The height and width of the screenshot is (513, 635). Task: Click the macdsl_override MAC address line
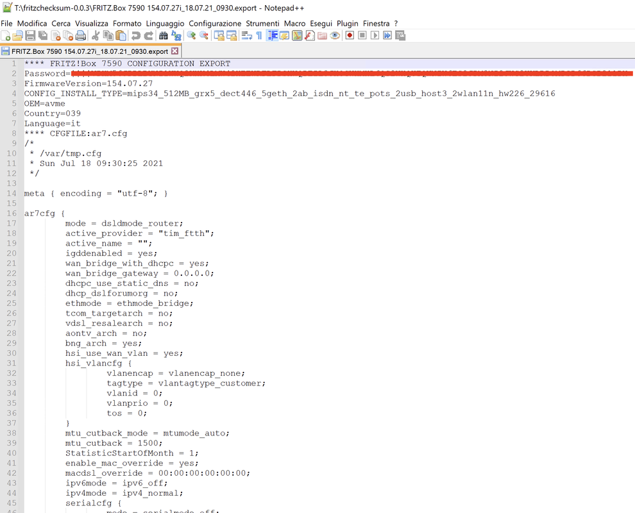tap(158, 473)
